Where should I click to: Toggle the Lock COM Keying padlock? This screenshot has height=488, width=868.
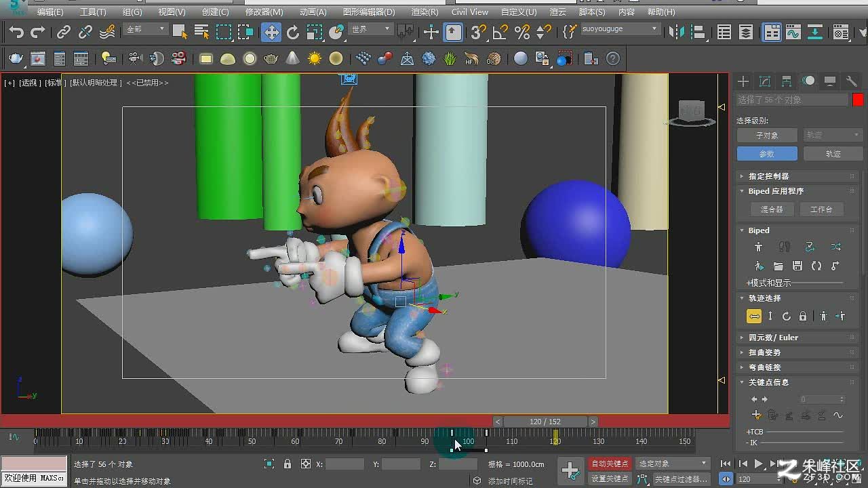click(803, 317)
